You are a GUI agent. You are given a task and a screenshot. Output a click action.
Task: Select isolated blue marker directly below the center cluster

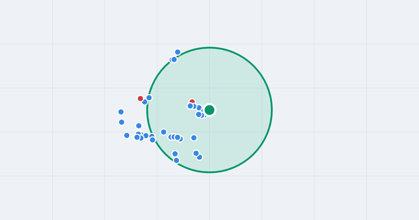194,138
